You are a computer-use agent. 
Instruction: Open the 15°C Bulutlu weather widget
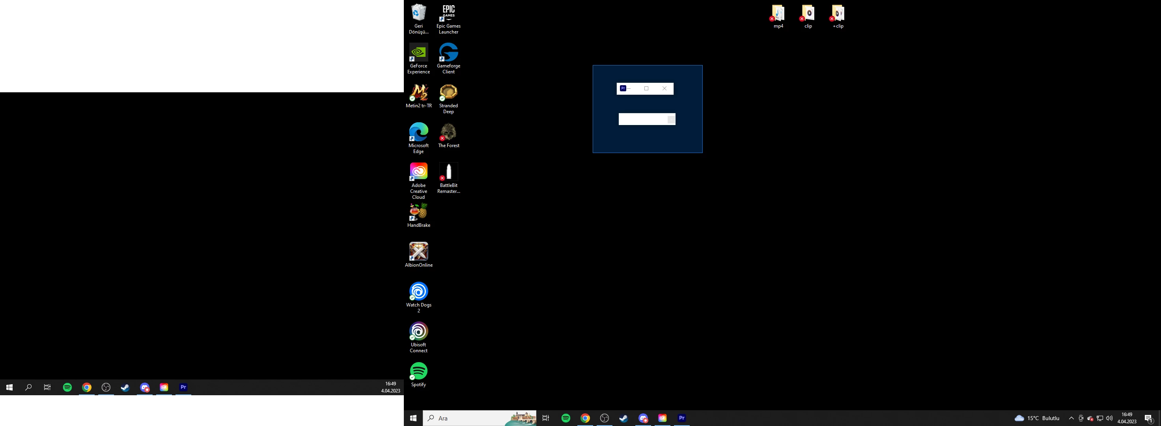(x=1037, y=419)
